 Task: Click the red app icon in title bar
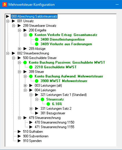[x=5, y=4]
